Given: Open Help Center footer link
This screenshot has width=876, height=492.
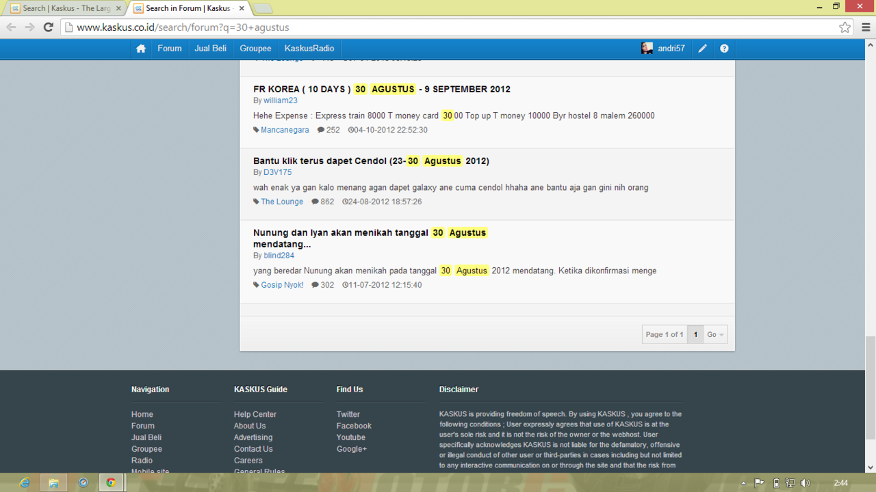Looking at the screenshot, I should [x=255, y=414].
